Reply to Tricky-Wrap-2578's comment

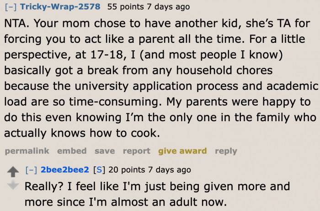coord(227,151)
